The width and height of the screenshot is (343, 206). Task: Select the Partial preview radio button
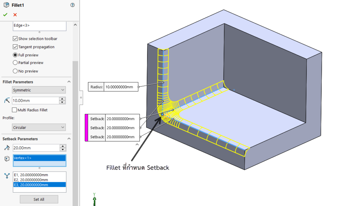pyautogui.click(x=14, y=63)
